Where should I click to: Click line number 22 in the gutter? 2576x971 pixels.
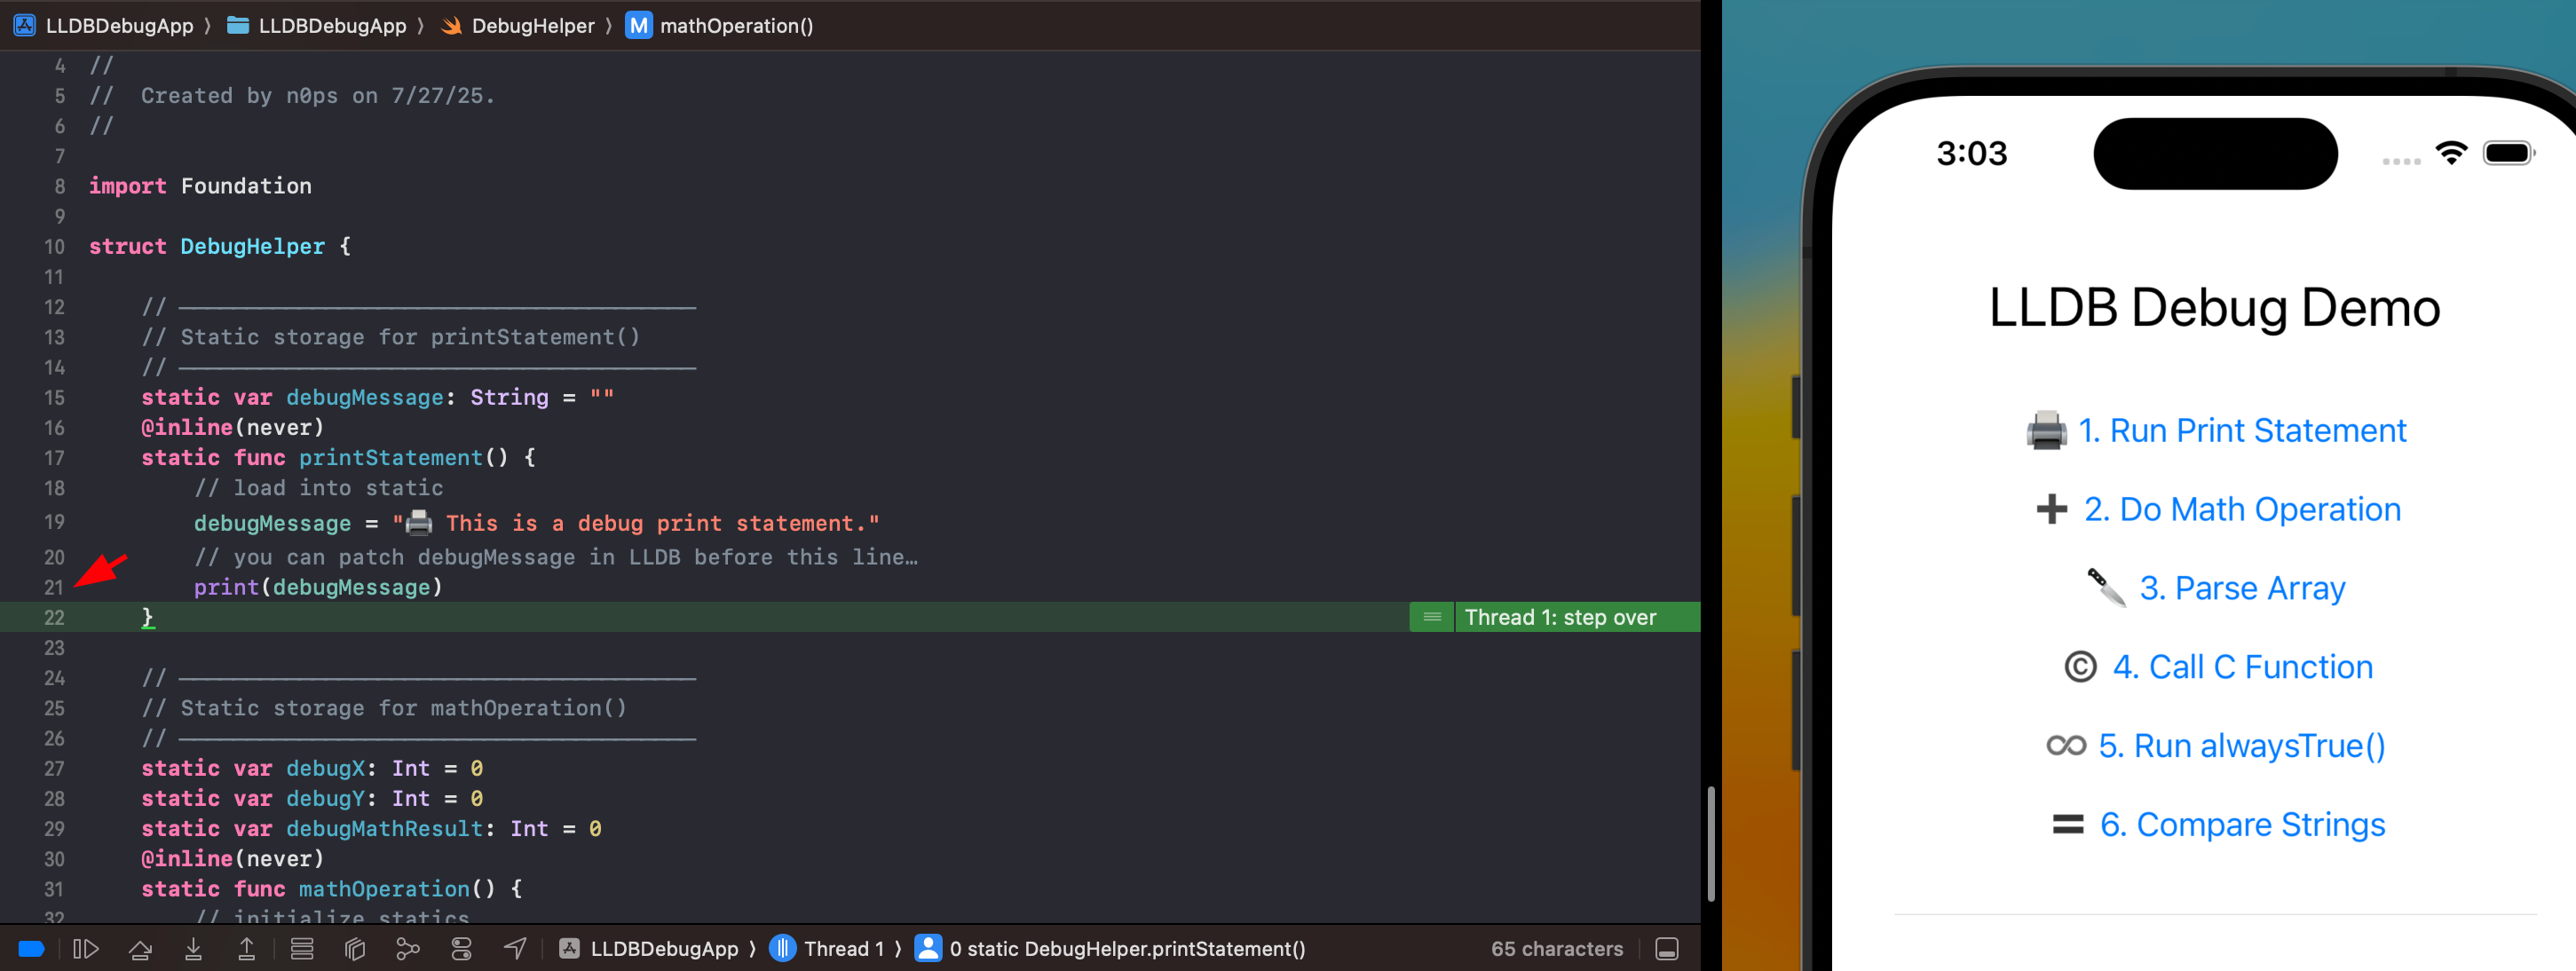point(54,617)
